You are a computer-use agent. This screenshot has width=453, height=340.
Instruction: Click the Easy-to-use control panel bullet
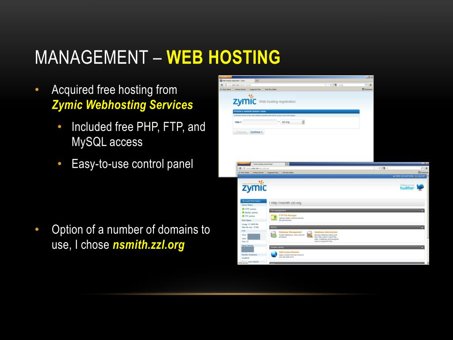pos(132,164)
